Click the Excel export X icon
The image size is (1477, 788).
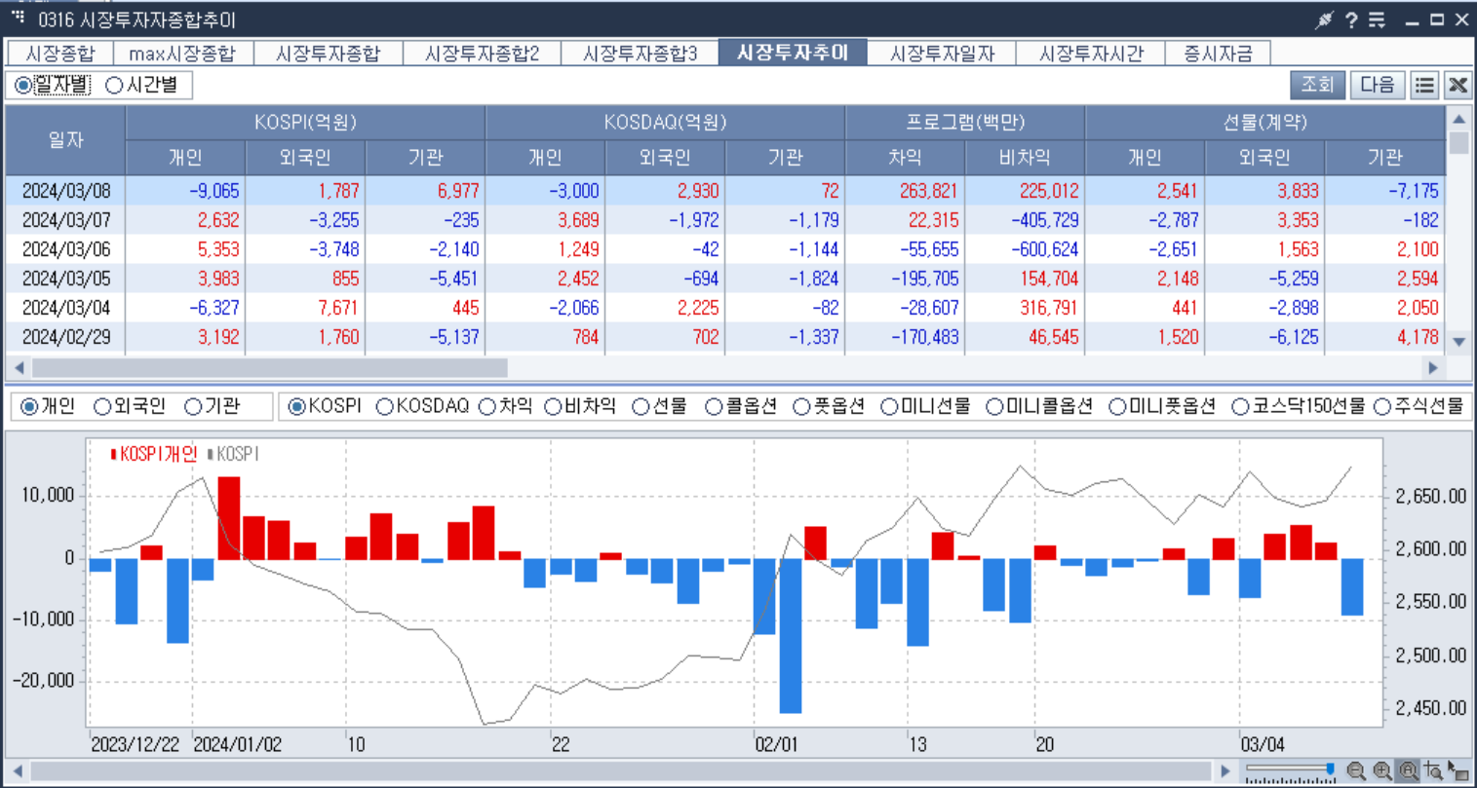pos(1458,85)
